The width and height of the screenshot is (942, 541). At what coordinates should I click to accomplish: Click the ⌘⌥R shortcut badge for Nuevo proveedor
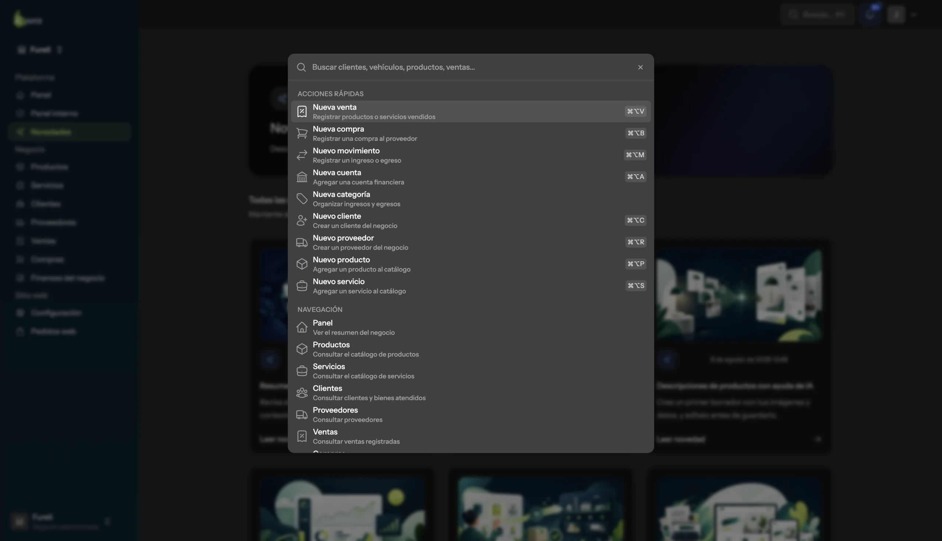coord(636,242)
